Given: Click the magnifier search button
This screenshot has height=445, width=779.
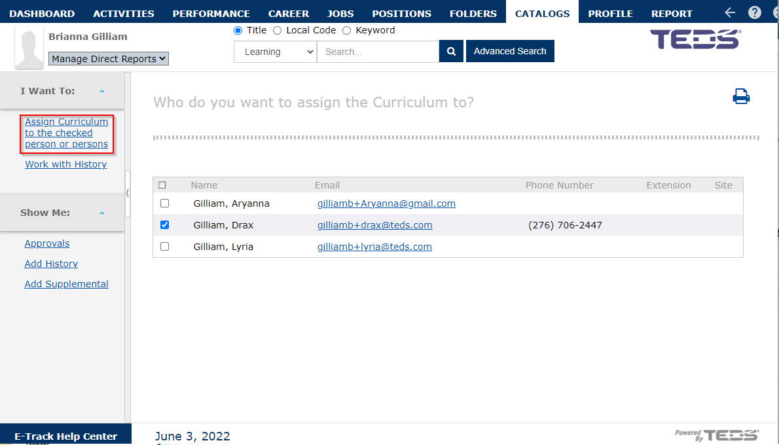Looking at the screenshot, I should pyautogui.click(x=451, y=51).
